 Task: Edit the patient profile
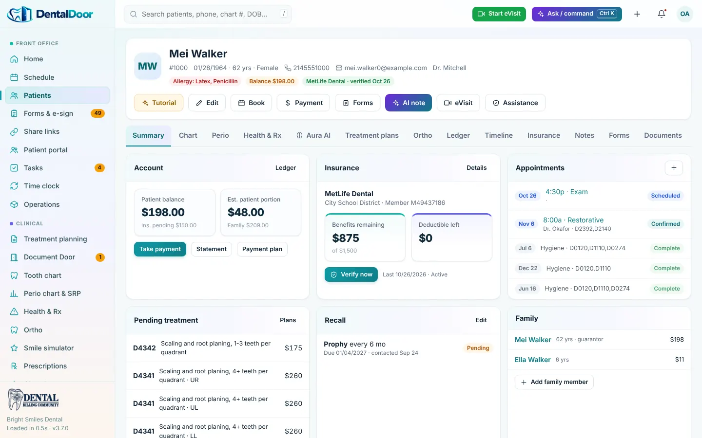click(207, 103)
